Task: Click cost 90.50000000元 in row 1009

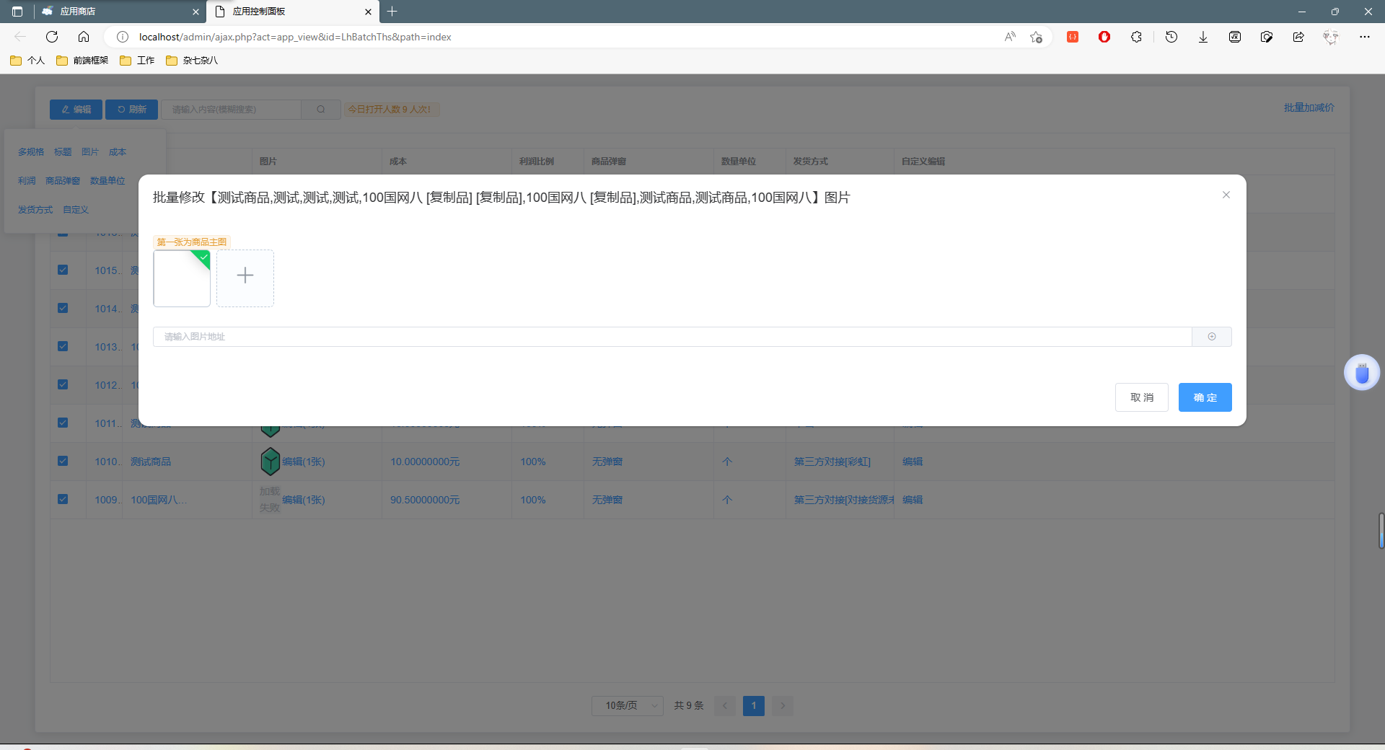Action: tap(425, 500)
